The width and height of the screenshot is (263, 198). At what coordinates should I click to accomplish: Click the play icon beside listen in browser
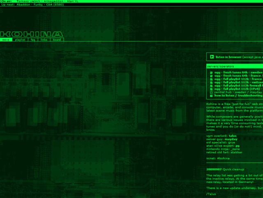(212, 57)
